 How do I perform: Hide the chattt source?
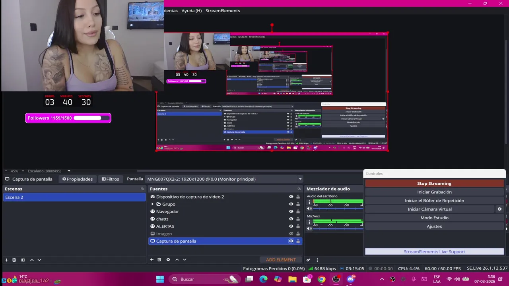click(x=291, y=219)
